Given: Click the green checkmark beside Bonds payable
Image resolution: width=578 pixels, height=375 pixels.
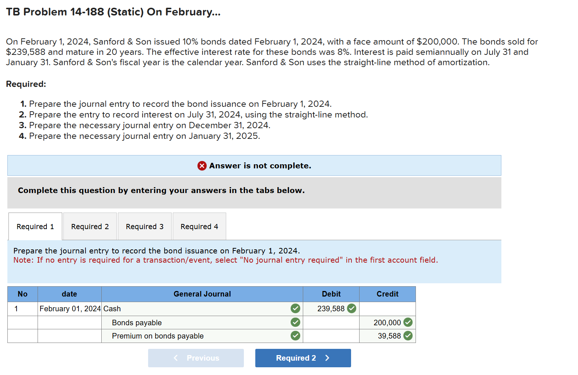Looking at the screenshot, I should 295,322.
